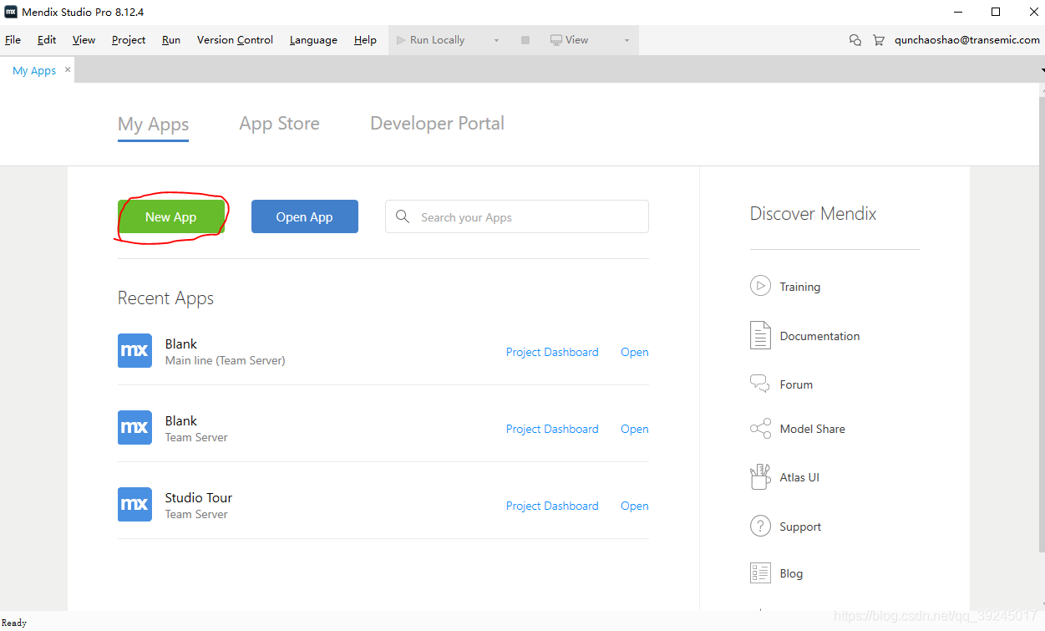Image resolution: width=1045 pixels, height=631 pixels.
Task: Switch to the App Store tab
Action: [x=279, y=124]
